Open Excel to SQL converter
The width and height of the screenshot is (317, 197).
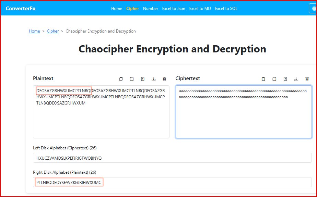pos(226,9)
